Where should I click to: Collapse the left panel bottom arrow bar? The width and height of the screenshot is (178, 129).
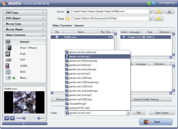25,124
